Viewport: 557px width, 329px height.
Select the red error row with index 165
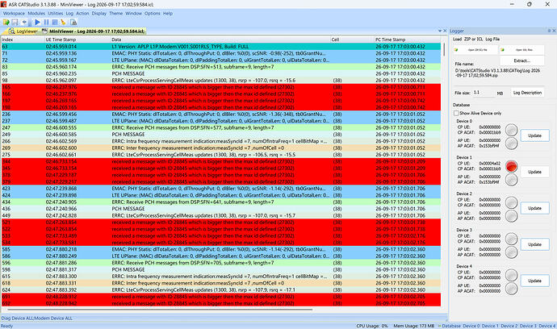pos(221,87)
